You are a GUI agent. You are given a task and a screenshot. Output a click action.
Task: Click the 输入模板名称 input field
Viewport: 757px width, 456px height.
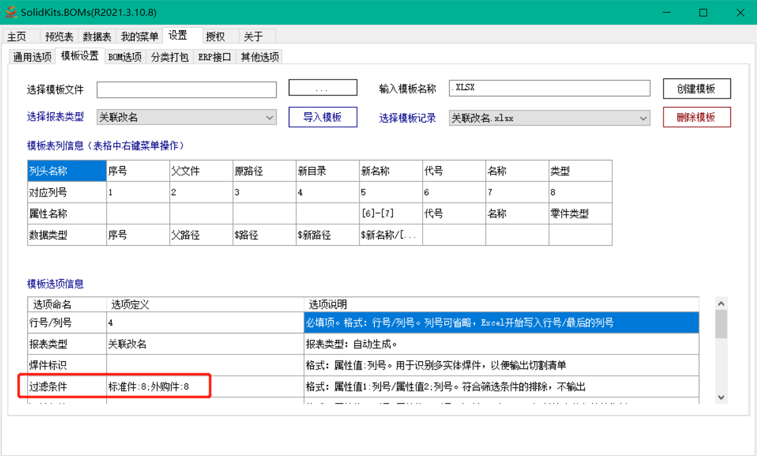pos(550,88)
